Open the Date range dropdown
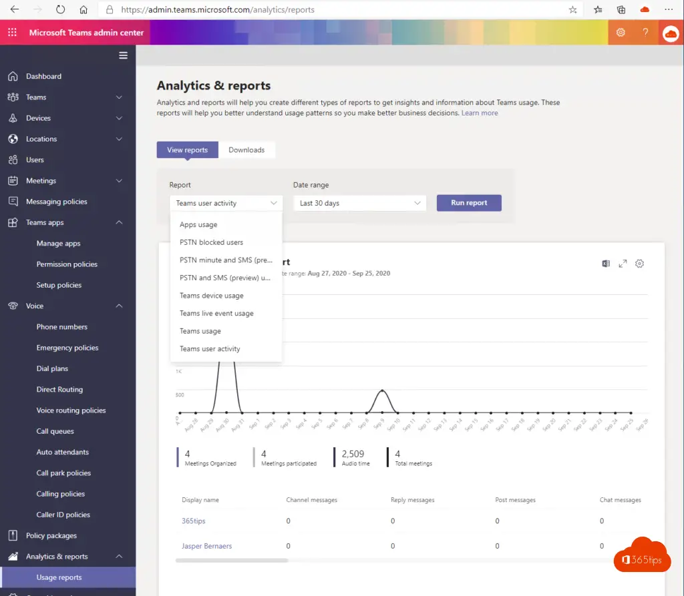Viewport: 684px width, 596px height. [360, 203]
